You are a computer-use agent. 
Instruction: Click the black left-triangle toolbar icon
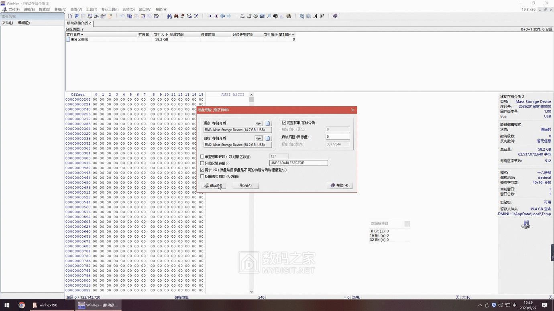[x=316, y=16]
